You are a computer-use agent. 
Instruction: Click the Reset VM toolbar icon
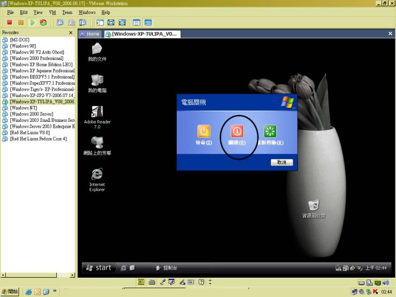[44, 22]
